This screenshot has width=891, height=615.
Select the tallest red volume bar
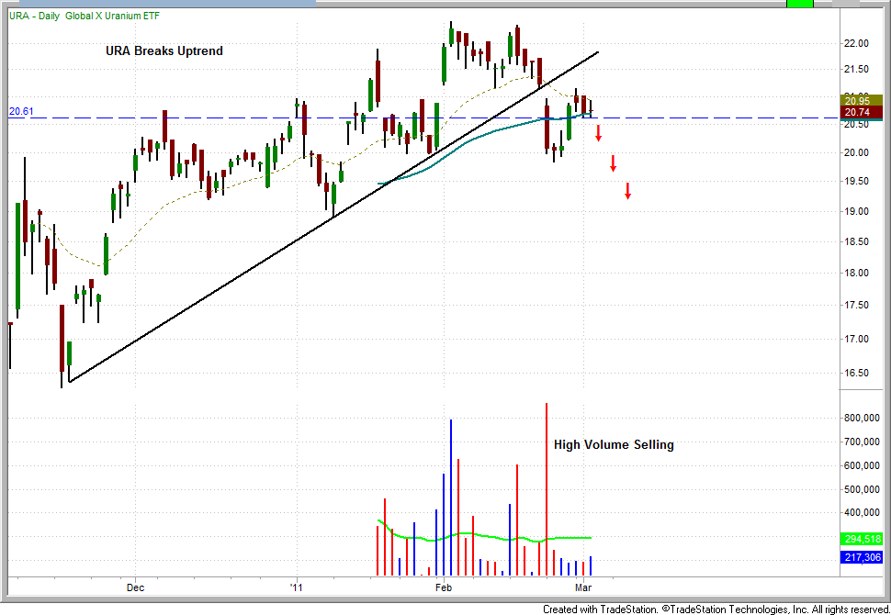click(546, 489)
